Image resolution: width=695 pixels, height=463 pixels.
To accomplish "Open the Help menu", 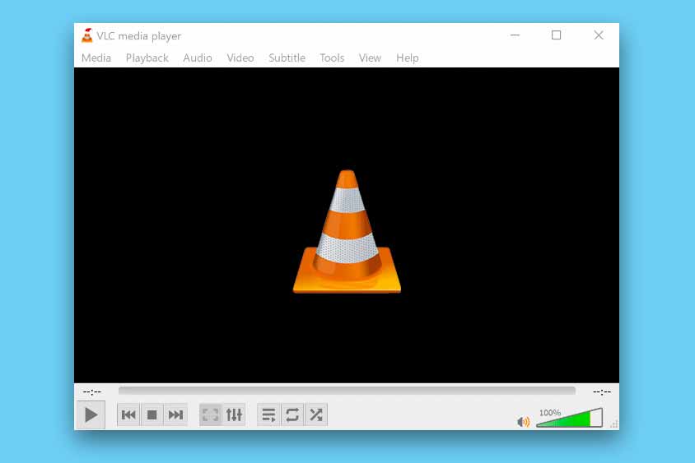I will coord(408,58).
